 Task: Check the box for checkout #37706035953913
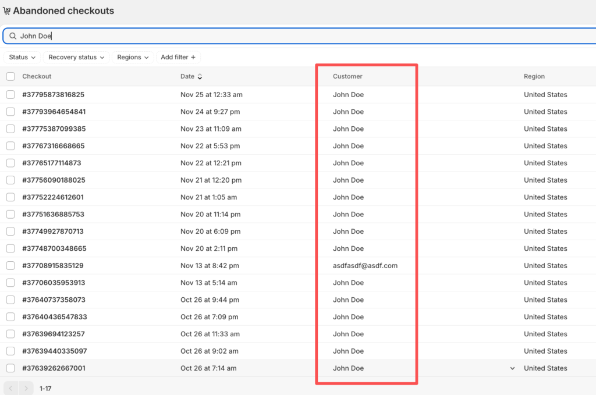pyautogui.click(x=10, y=283)
